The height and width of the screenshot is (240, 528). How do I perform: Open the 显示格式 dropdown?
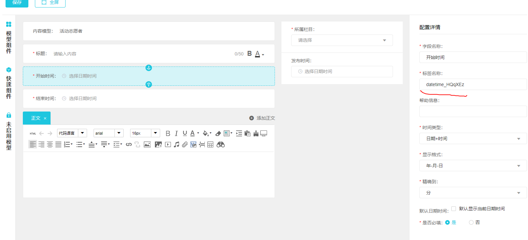(473, 166)
